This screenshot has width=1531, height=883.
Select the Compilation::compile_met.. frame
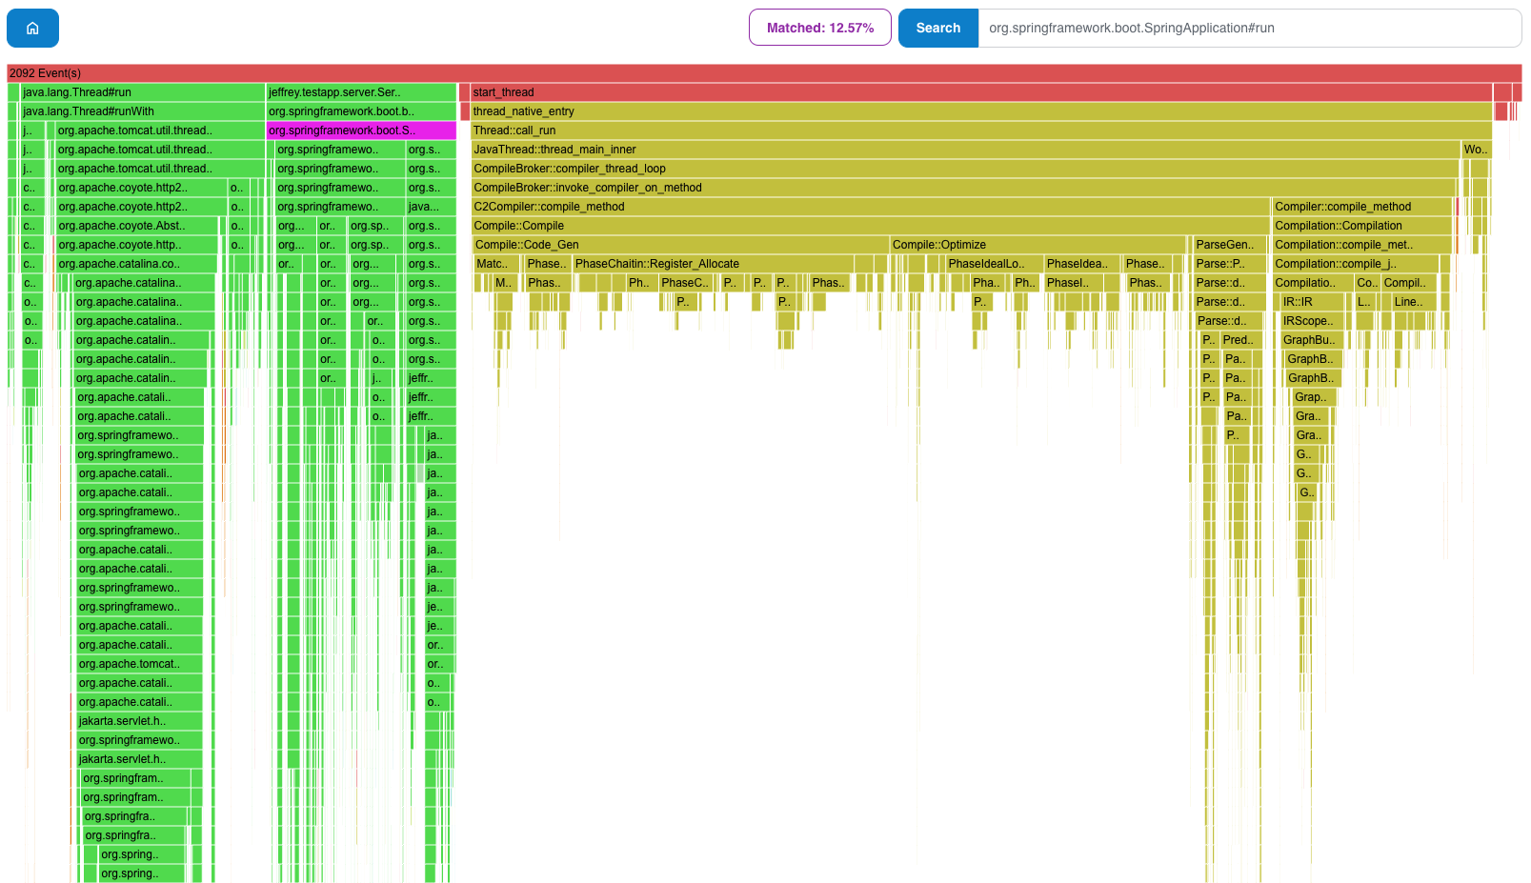1362,245
